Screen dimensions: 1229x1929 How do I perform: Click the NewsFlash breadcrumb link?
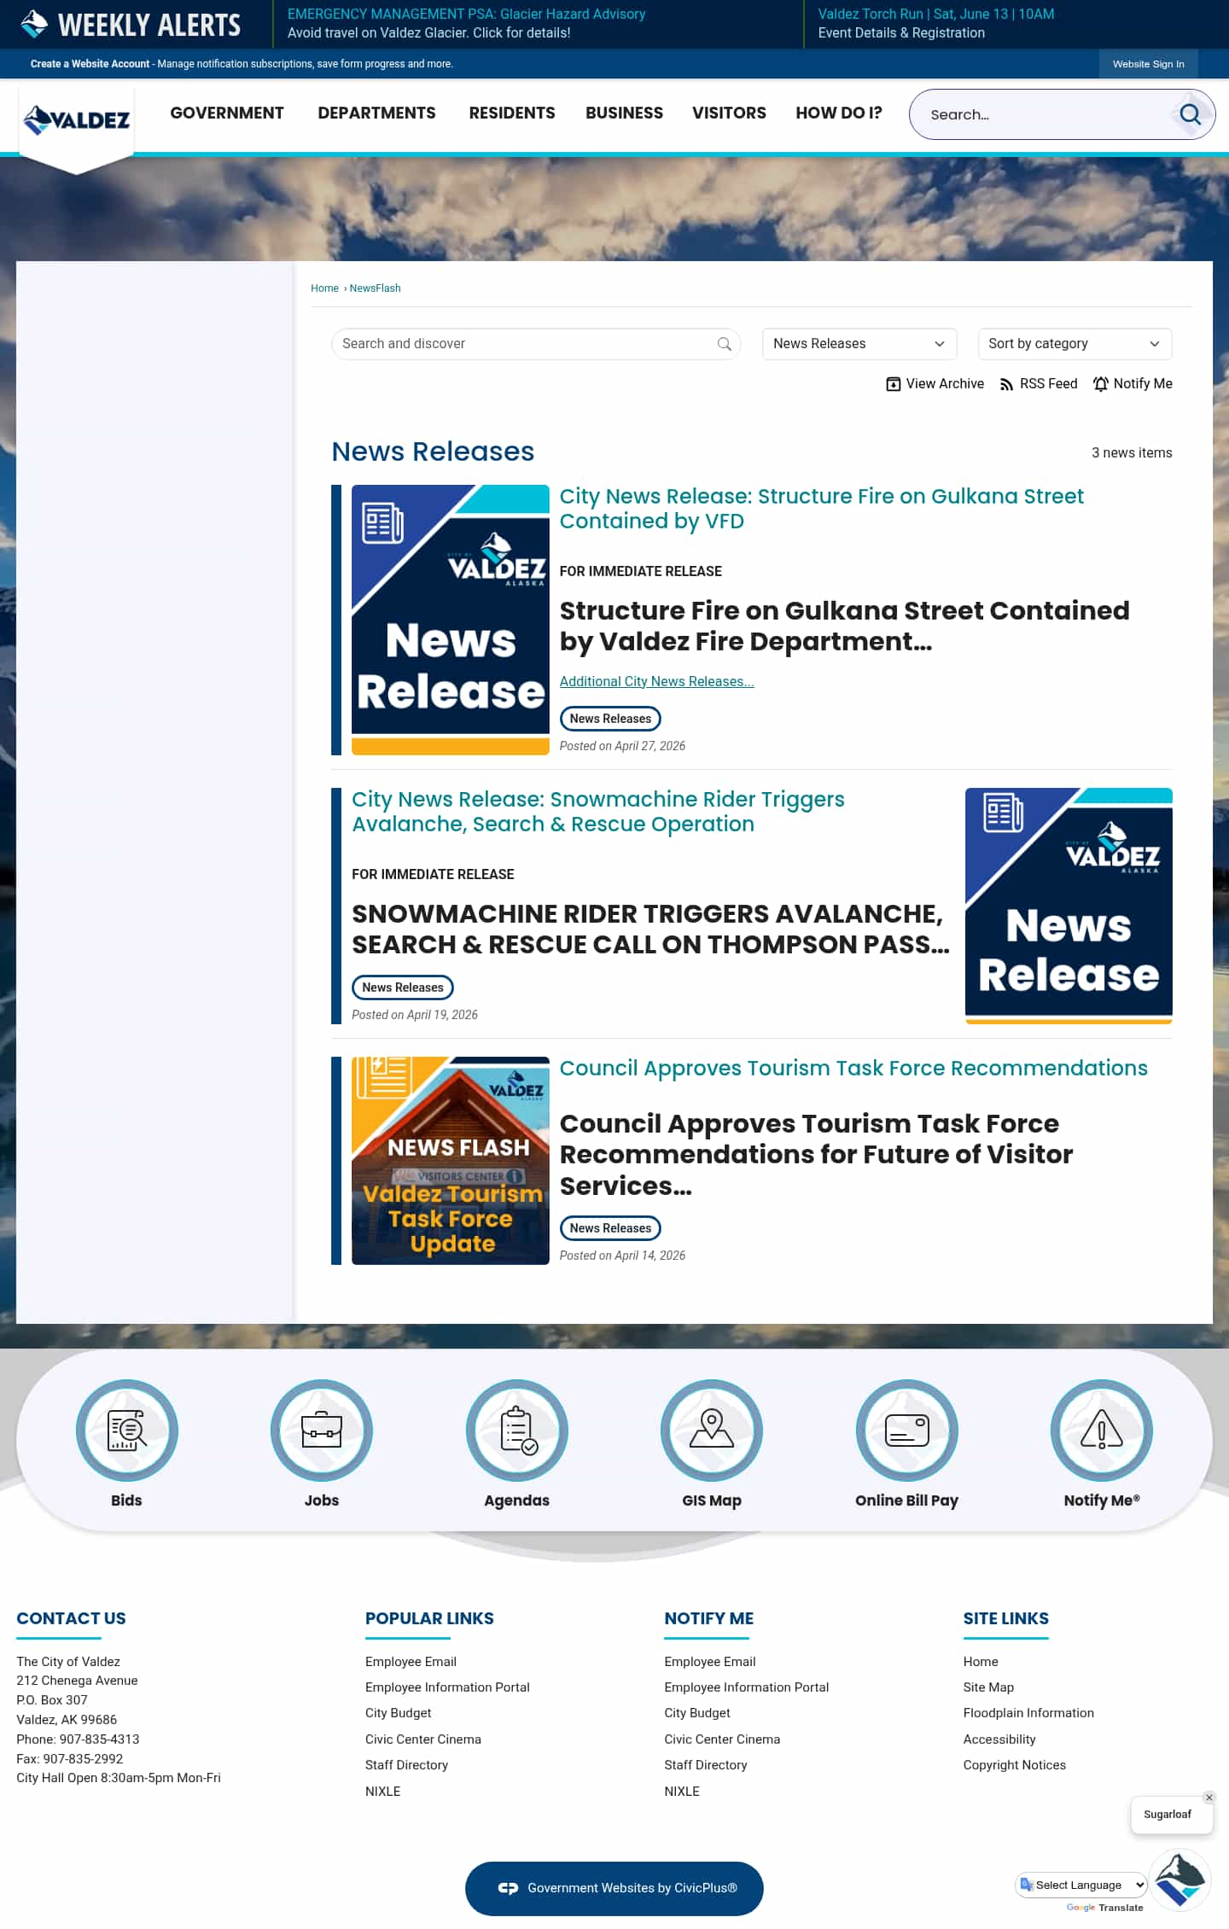click(x=375, y=288)
